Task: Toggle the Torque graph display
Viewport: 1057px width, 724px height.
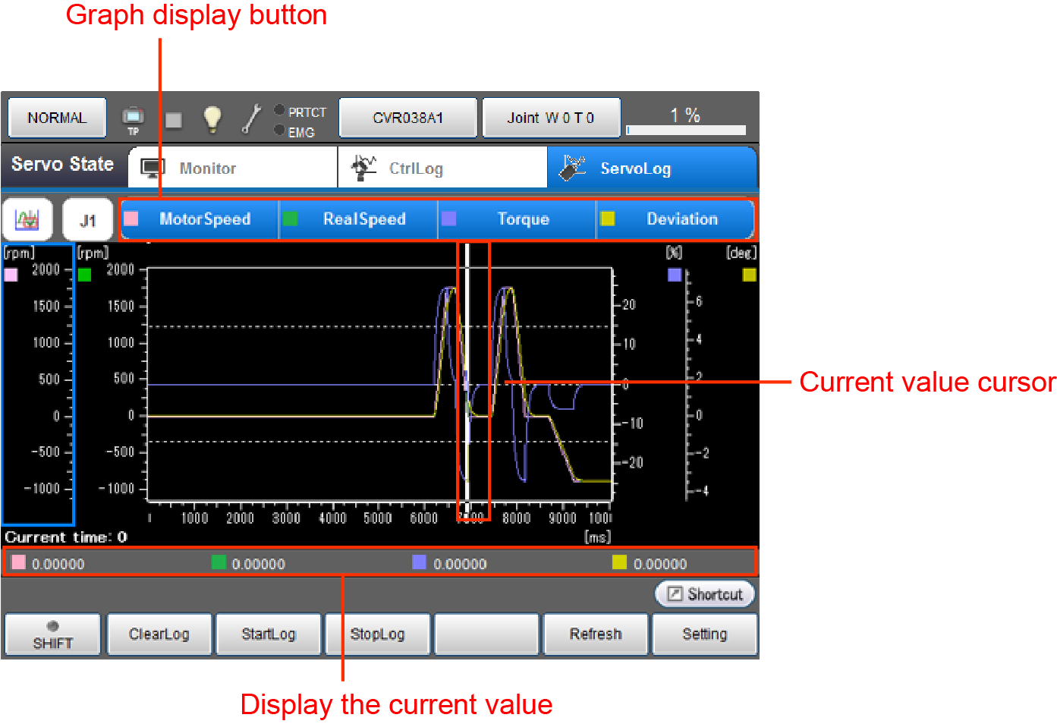Action: [x=517, y=219]
